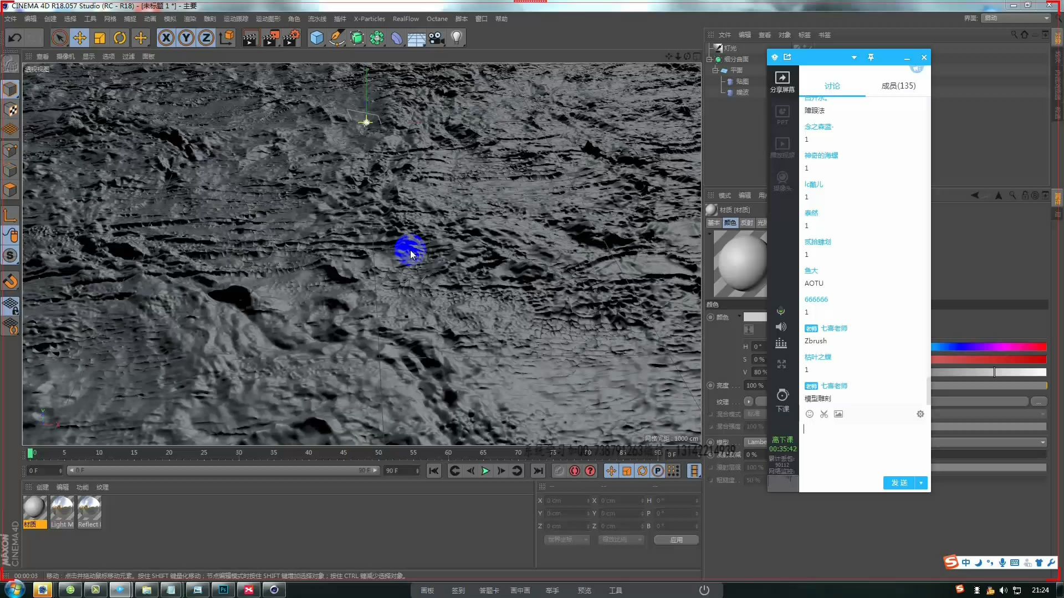Screen dimensions: 1064x598
Task: Click the hue rainbow color slider
Action: pos(988,347)
